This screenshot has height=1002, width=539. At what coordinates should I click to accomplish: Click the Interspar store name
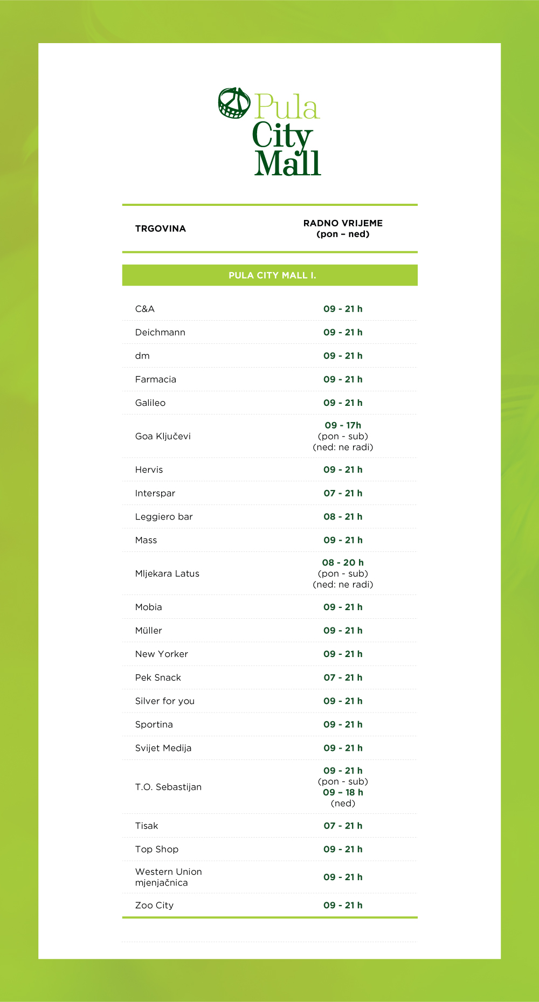click(x=155, y=493)
